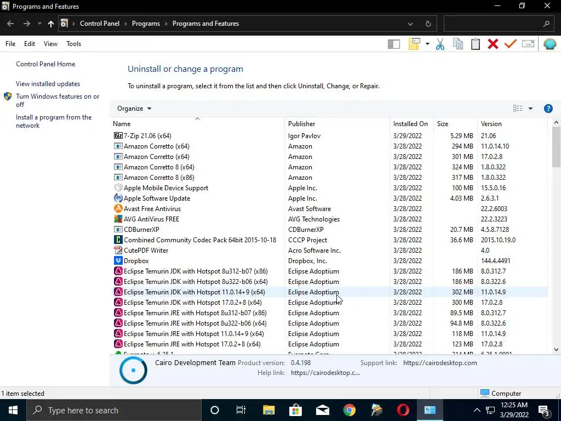561x421 pixels.
Task: Select Apple Software Update icon
Action: click(118, 198)
